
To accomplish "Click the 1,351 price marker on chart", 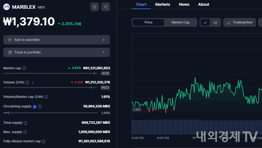I will (x=136, y=110).
